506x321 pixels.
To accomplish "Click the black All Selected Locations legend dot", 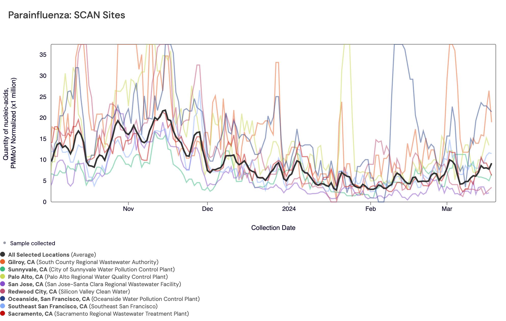I will point(3,254).
